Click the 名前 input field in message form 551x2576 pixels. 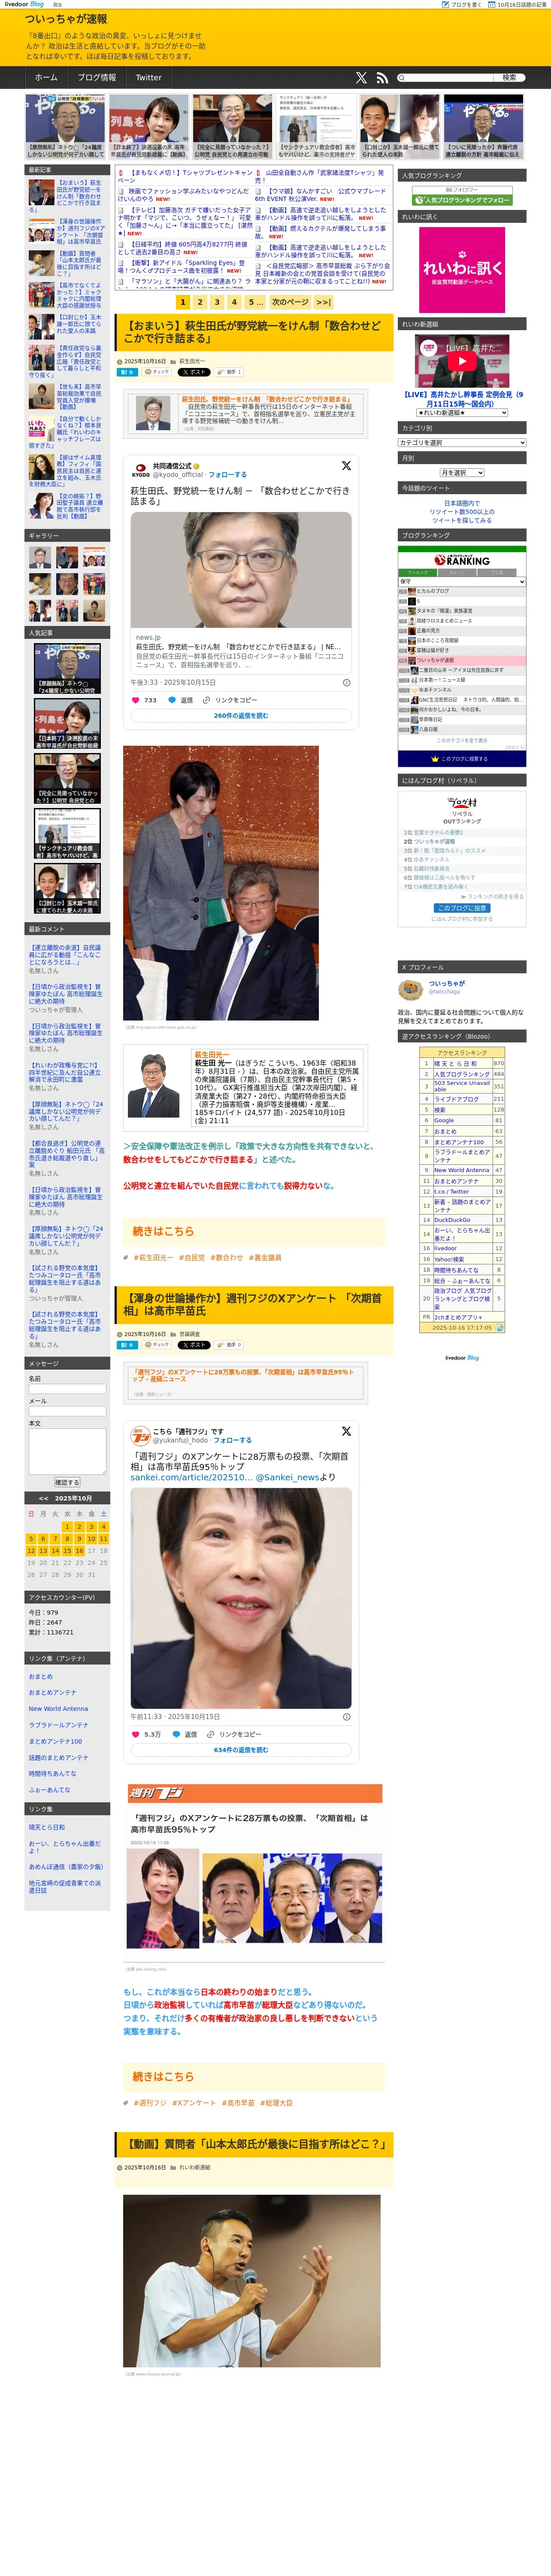pyautogui.click(x=67, y=1389)
